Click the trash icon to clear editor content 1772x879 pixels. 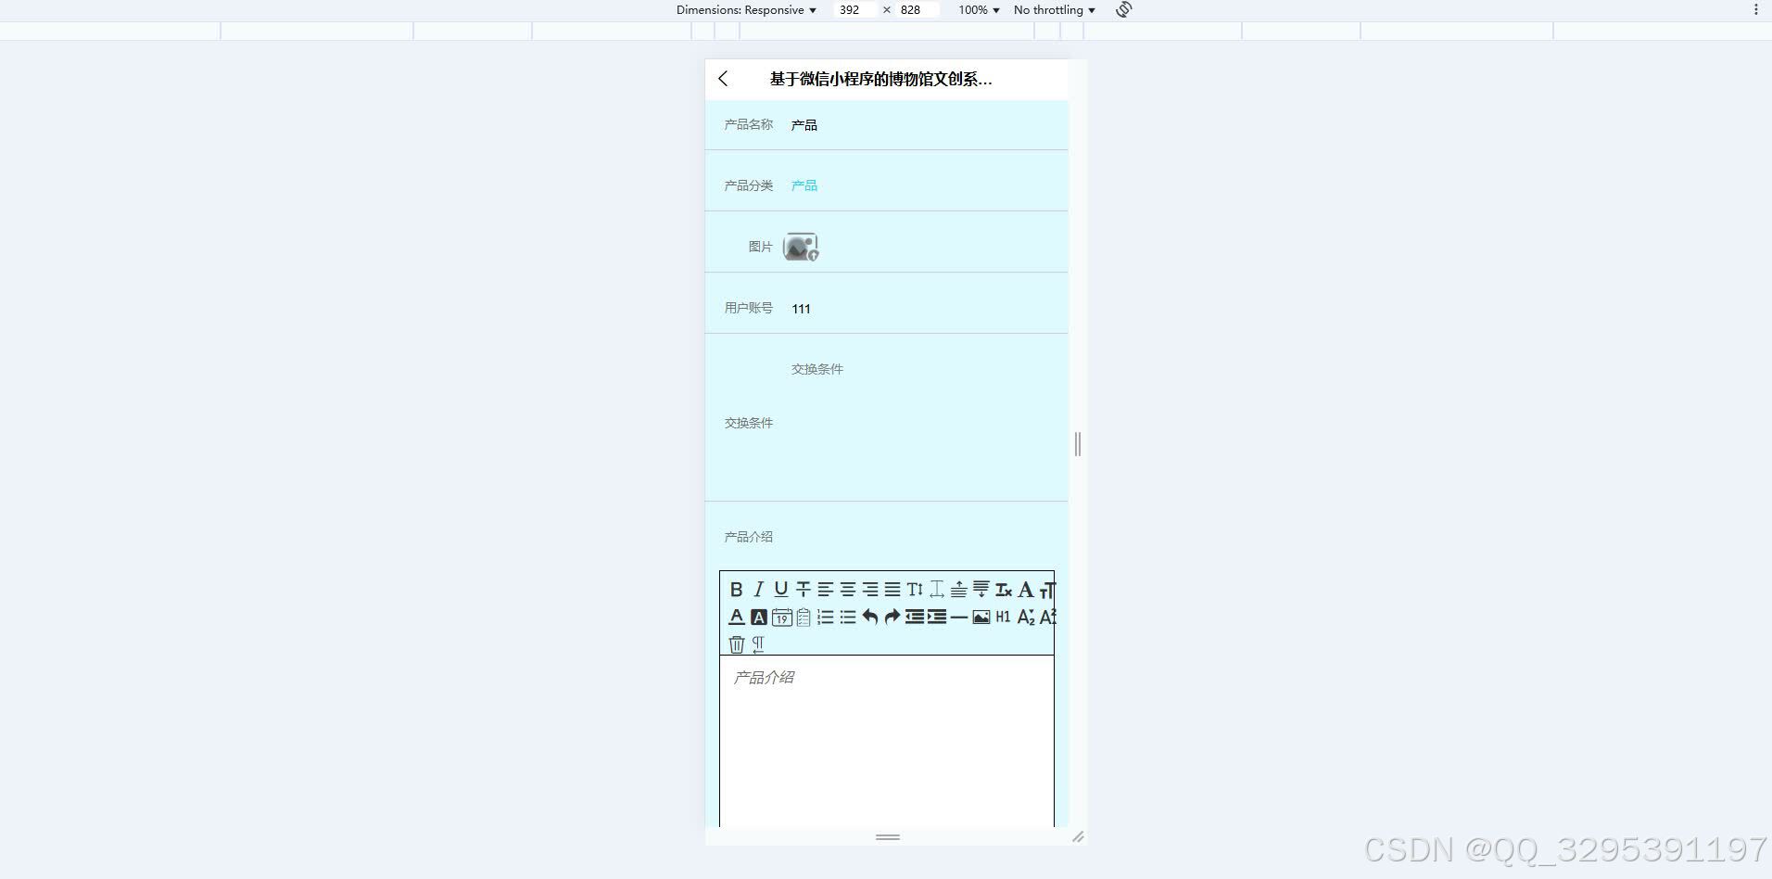click(736, 645)
